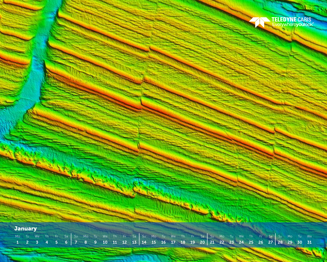Select date 26 in the calendar strip

tap(261, 242)
